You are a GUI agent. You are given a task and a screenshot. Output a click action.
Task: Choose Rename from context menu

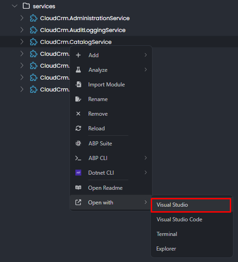111,99
